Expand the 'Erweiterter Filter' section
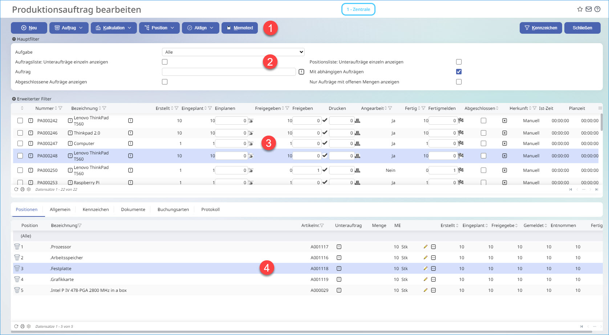Viewport: 609px width, 335px height. (x=32, y=99)
